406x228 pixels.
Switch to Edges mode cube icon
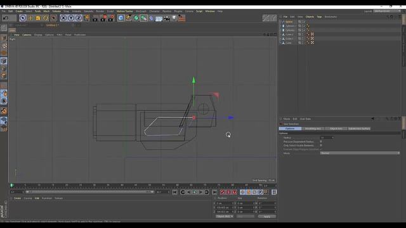[4, 68]
